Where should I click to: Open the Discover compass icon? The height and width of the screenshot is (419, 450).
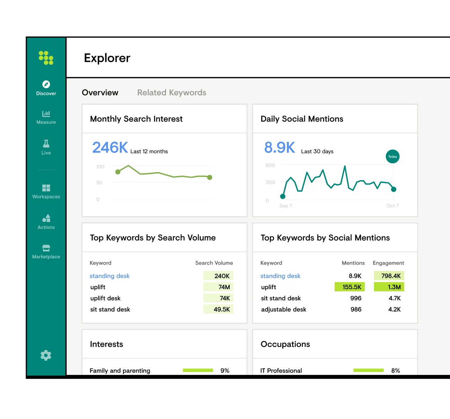(x=46, y=84)
